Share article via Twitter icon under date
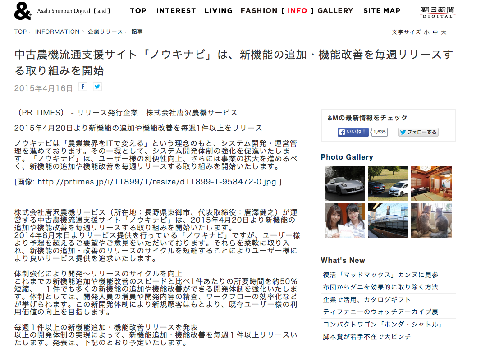 coord(97,87)
